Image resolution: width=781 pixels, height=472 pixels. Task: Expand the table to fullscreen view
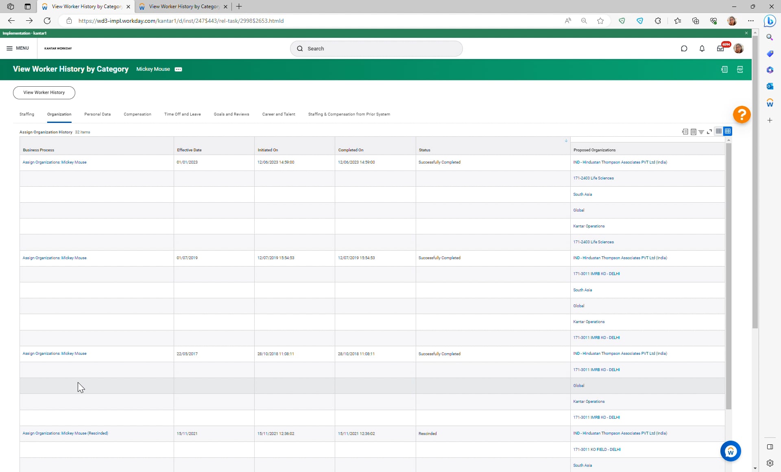[709, 131]
